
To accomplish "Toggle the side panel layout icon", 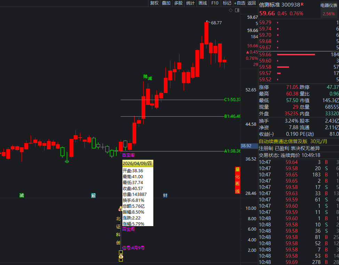I will (x=237, y=10).
